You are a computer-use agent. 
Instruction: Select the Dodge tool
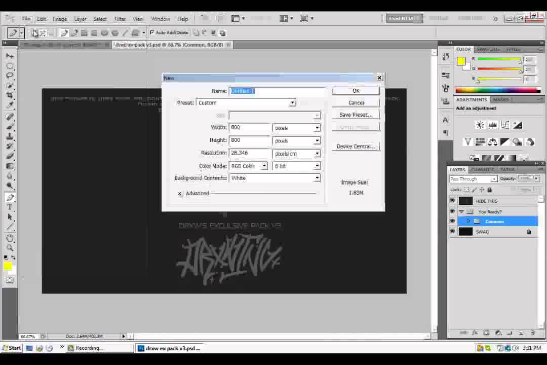10,186
